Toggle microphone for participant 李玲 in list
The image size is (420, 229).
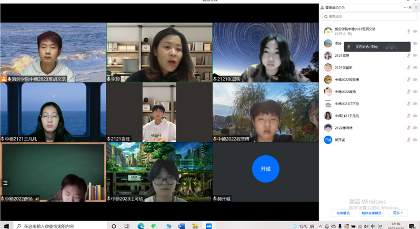point(408,44)
